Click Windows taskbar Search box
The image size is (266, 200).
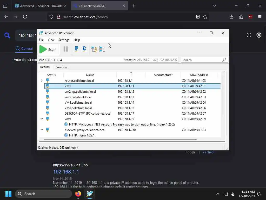(43, 194)
